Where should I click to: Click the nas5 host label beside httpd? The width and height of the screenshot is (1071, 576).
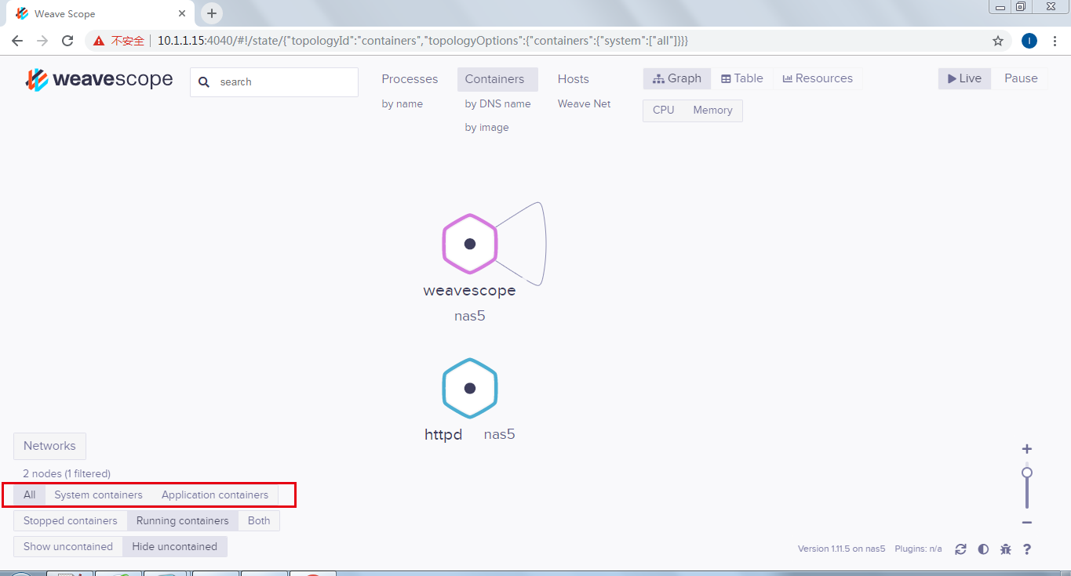click(500, 435)
